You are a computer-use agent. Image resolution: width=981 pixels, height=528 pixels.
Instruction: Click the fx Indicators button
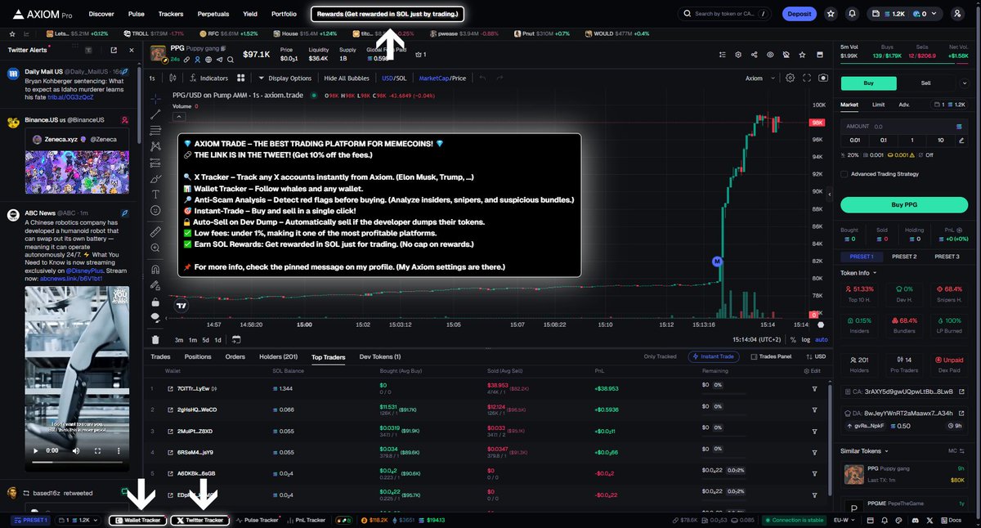click(x=209, y=78)
